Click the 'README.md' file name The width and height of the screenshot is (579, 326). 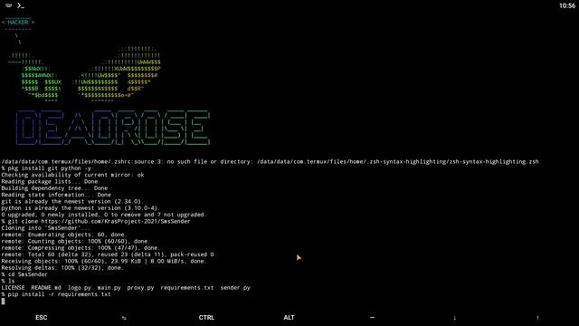[46, 288]
